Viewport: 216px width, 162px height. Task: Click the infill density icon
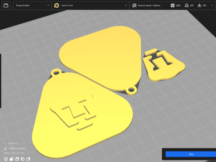coord(173,5)
